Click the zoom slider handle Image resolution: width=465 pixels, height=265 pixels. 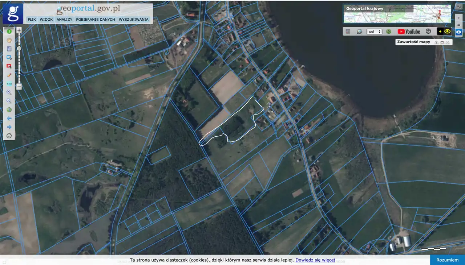(x=19, y=49)
